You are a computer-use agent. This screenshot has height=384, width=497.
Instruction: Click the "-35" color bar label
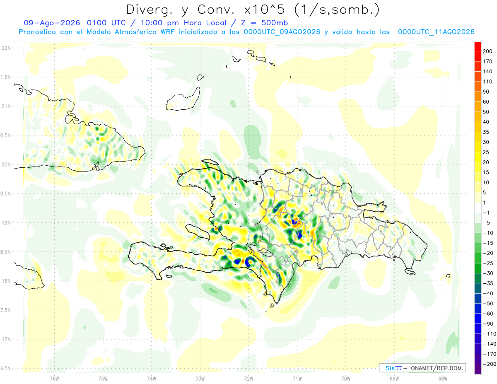point(488,283)
